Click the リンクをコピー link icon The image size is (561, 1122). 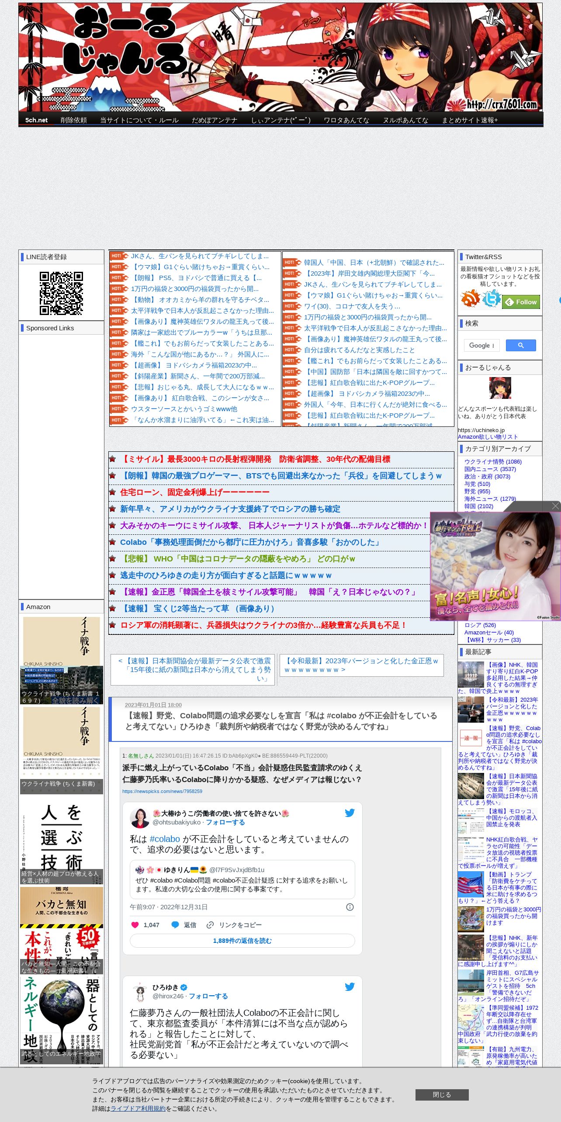pyautogui.click(x=210, y=925)
